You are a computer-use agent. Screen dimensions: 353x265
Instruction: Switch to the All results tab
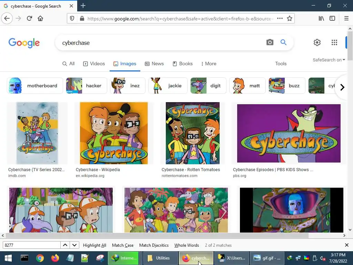click(x=69, y=64)
